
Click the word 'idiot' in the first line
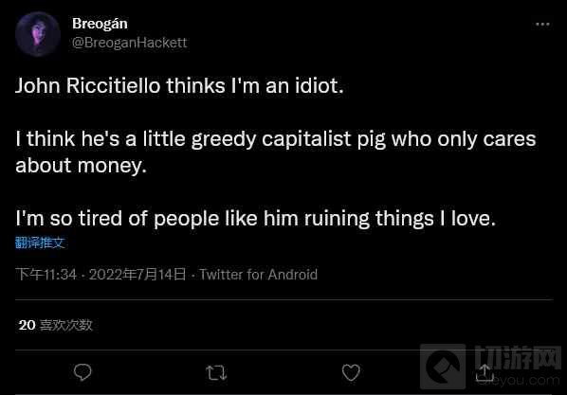click(320, 86)
